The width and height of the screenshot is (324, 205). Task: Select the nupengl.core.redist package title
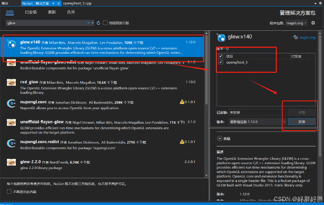pyautogui.click(x=39, y=142)
